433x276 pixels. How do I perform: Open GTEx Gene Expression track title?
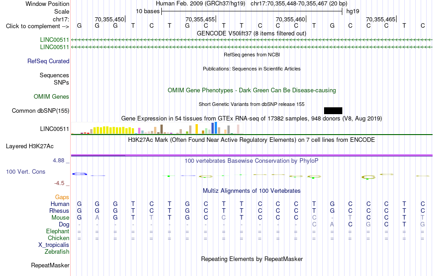(x=252, y=118)
